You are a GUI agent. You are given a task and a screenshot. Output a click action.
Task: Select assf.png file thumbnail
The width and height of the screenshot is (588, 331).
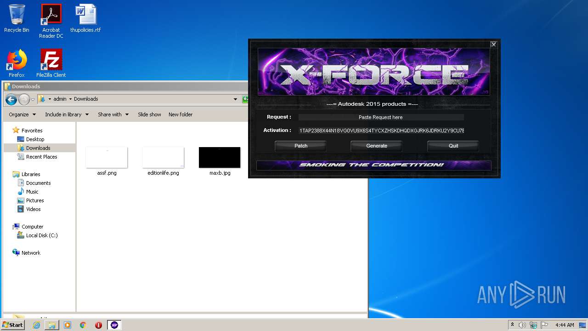107,161
